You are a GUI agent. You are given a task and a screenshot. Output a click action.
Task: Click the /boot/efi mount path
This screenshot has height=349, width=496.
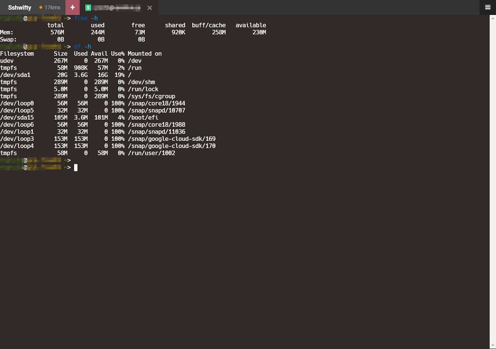coord(143,118)
